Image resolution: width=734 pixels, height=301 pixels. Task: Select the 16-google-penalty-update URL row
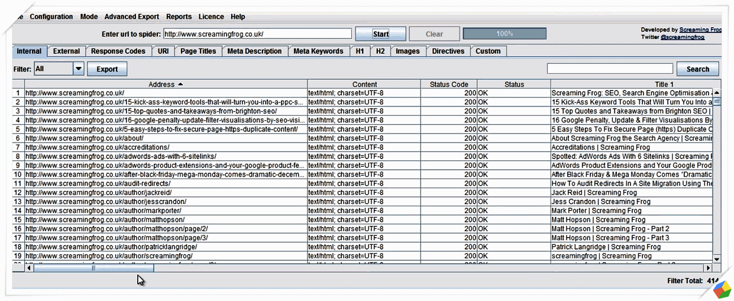(x=166, y=120)
